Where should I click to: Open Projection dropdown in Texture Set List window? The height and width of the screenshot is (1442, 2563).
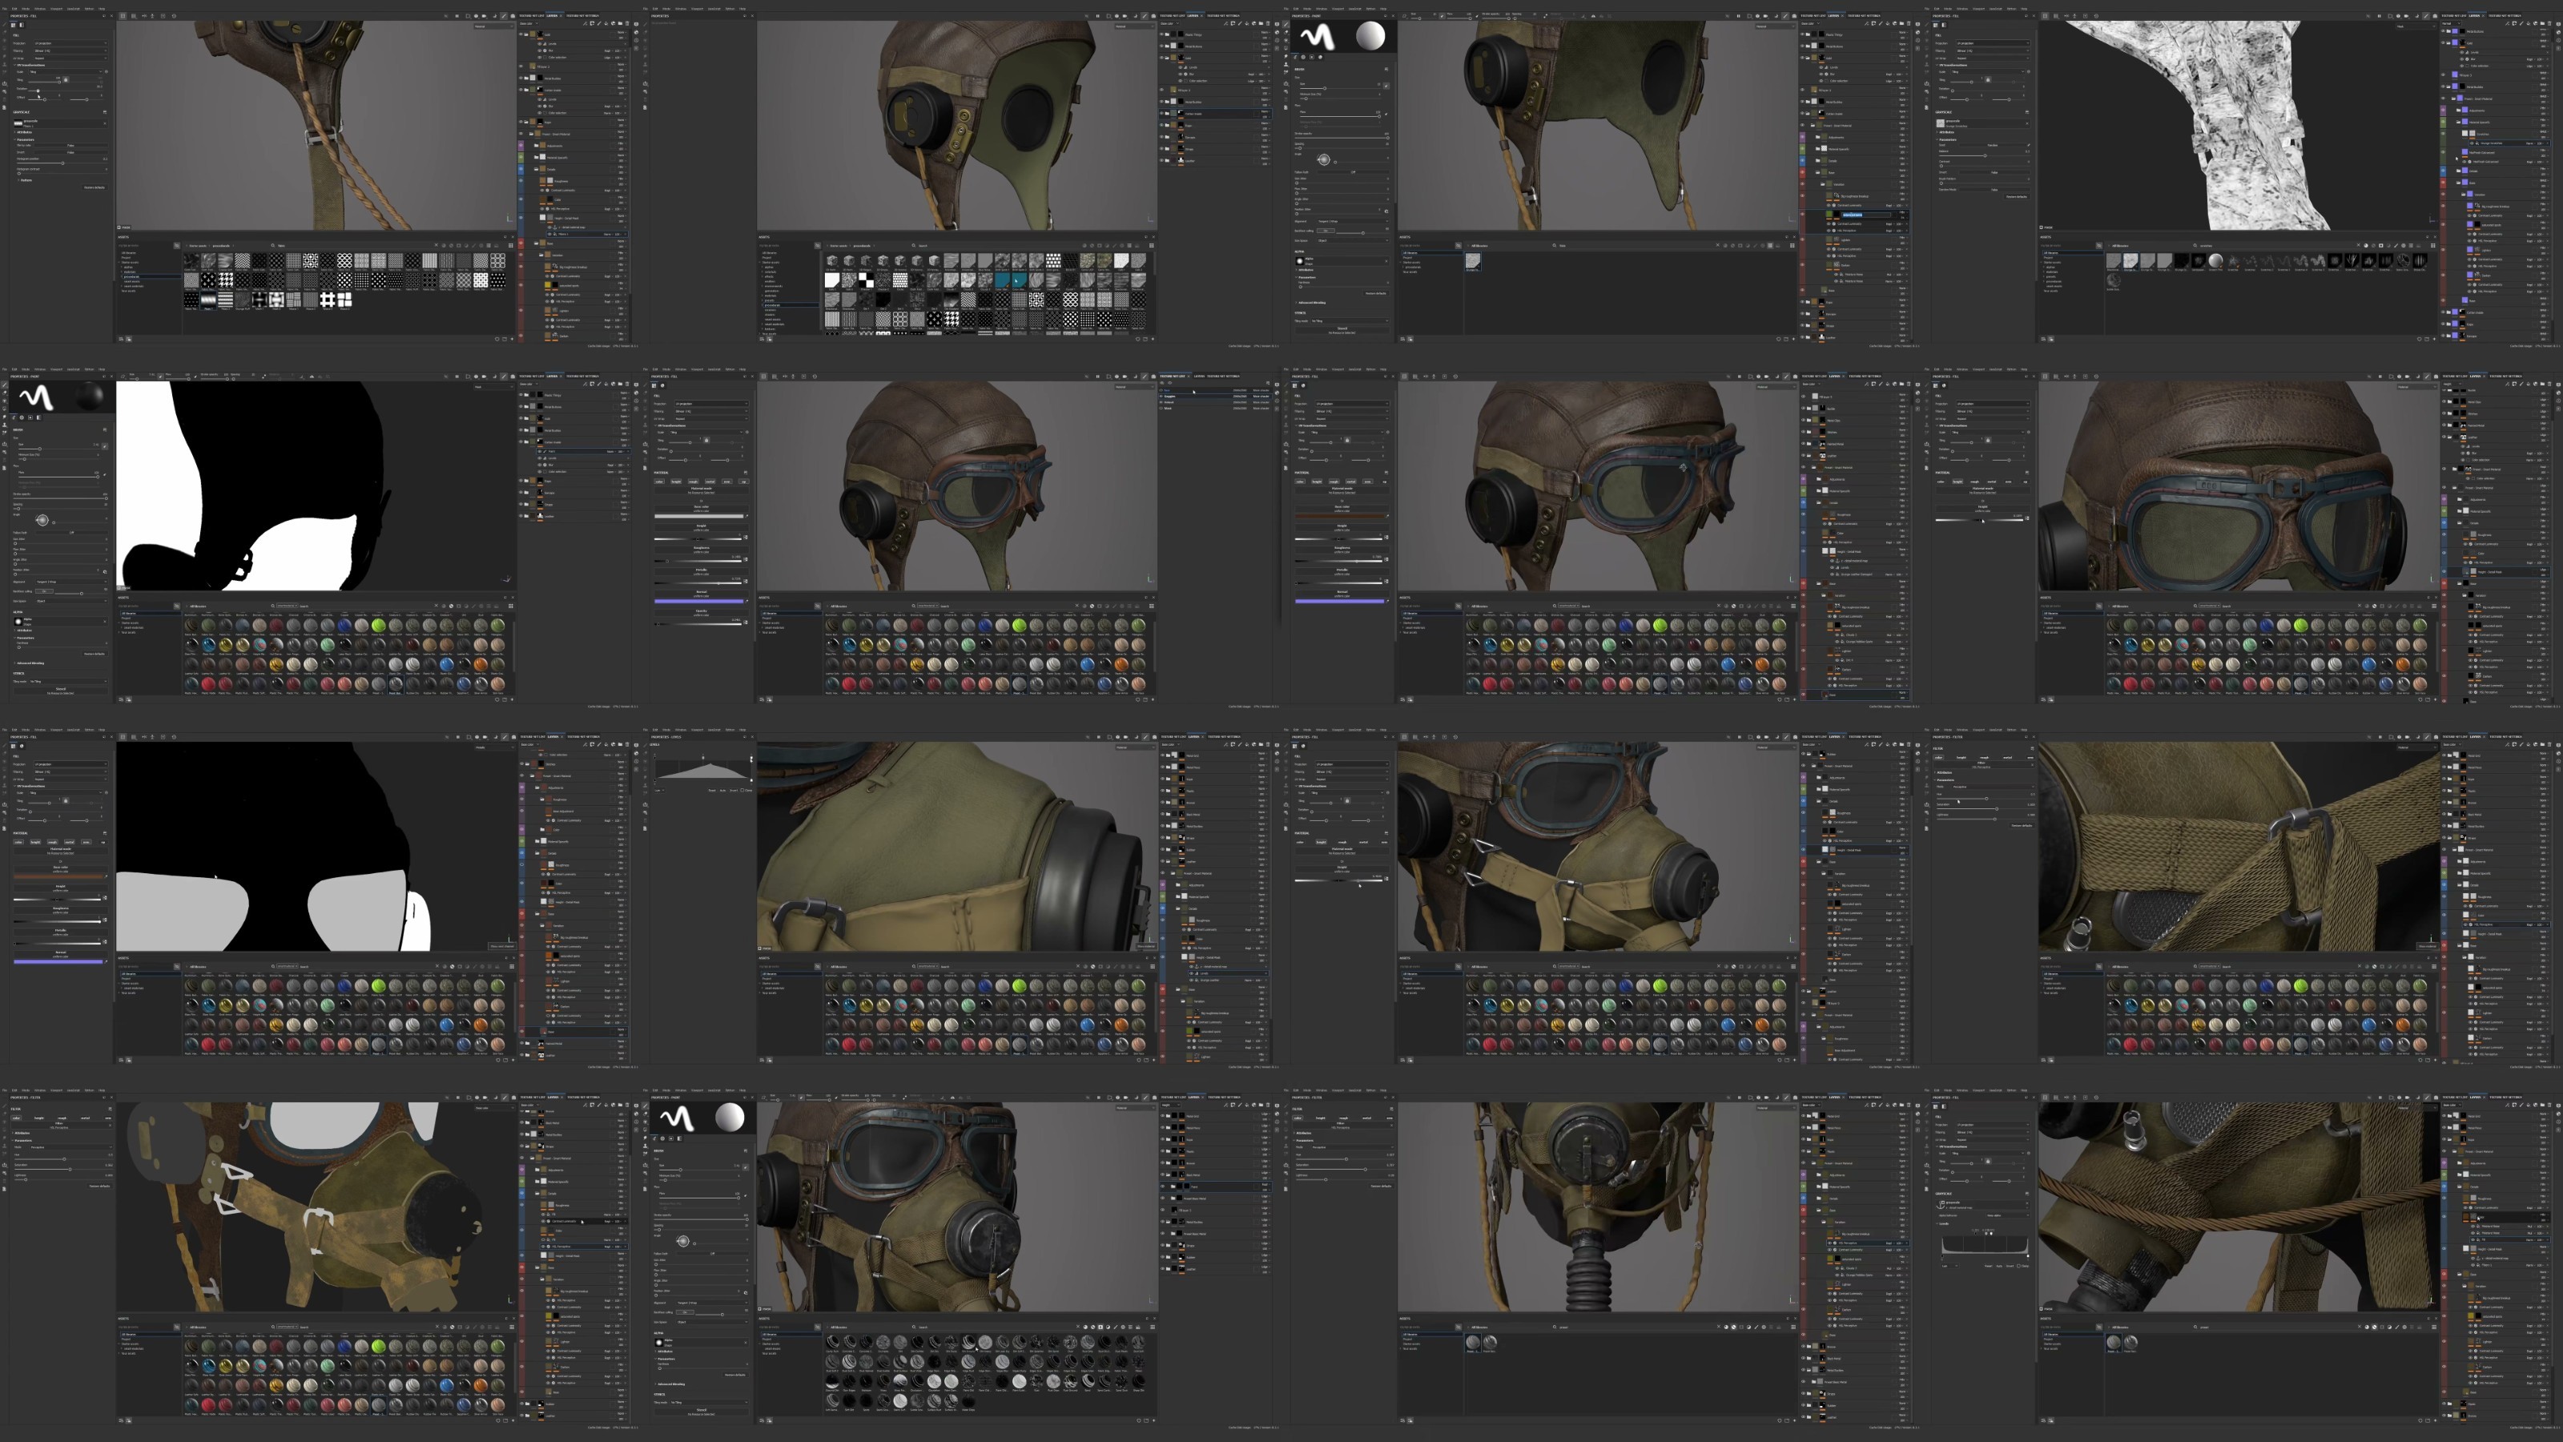[712, 404]
